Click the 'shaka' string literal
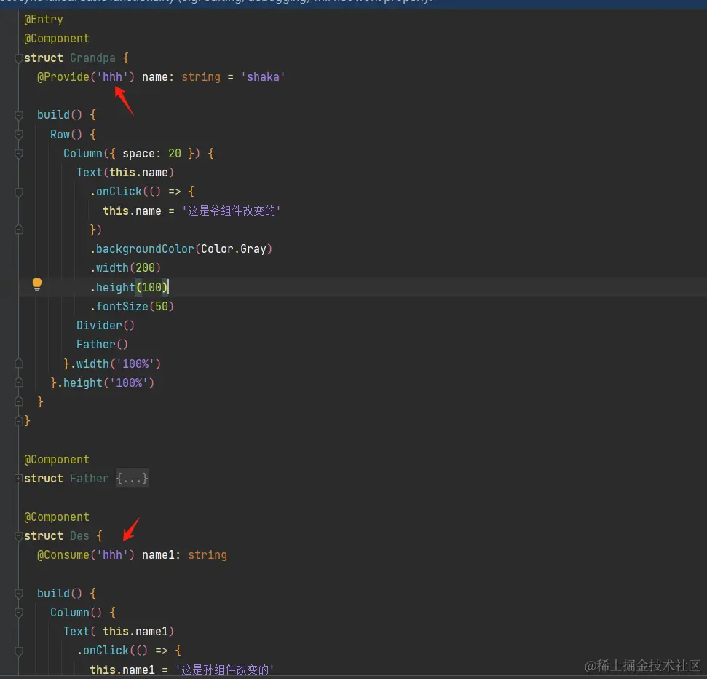The width and height of the screenshot is (707, 679). (x=264, y=76)
